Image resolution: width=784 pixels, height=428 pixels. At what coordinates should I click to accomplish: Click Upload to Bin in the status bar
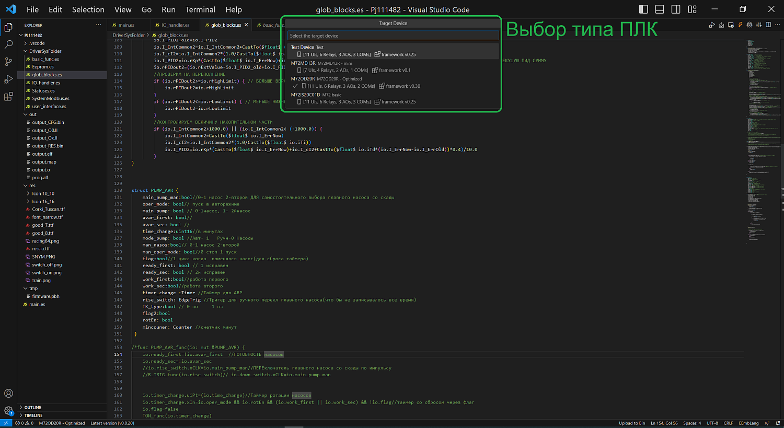coord(631,423)
